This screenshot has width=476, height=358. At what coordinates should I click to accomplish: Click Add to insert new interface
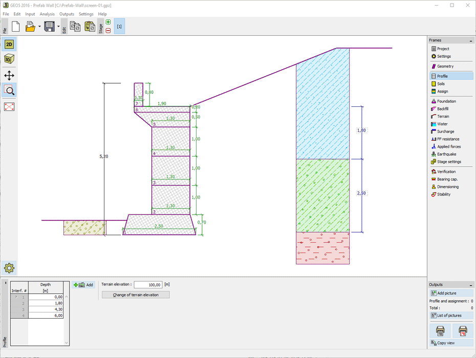pos(84,285)
